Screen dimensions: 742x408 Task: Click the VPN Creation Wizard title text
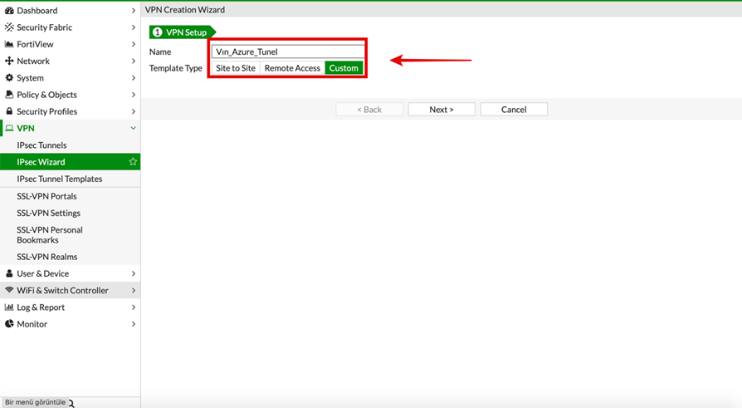point(185,9)
